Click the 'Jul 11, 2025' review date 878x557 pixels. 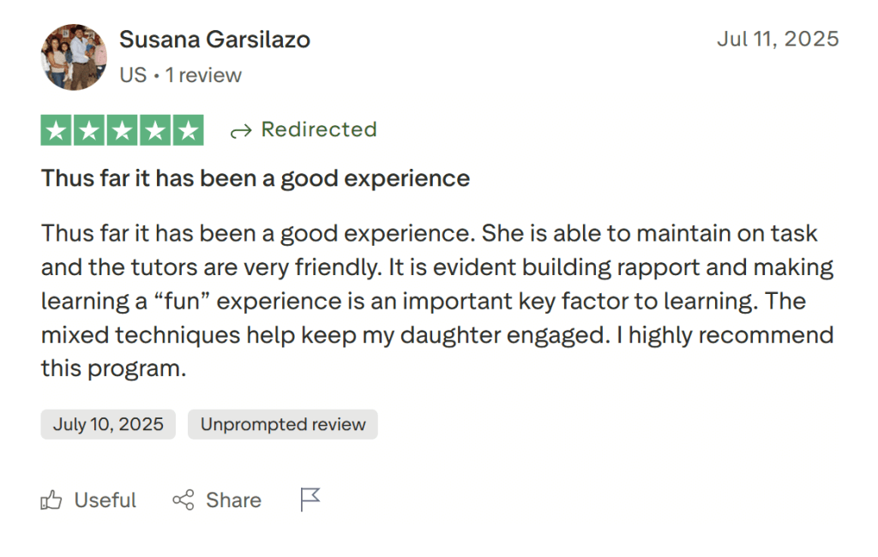click(778, 39)
